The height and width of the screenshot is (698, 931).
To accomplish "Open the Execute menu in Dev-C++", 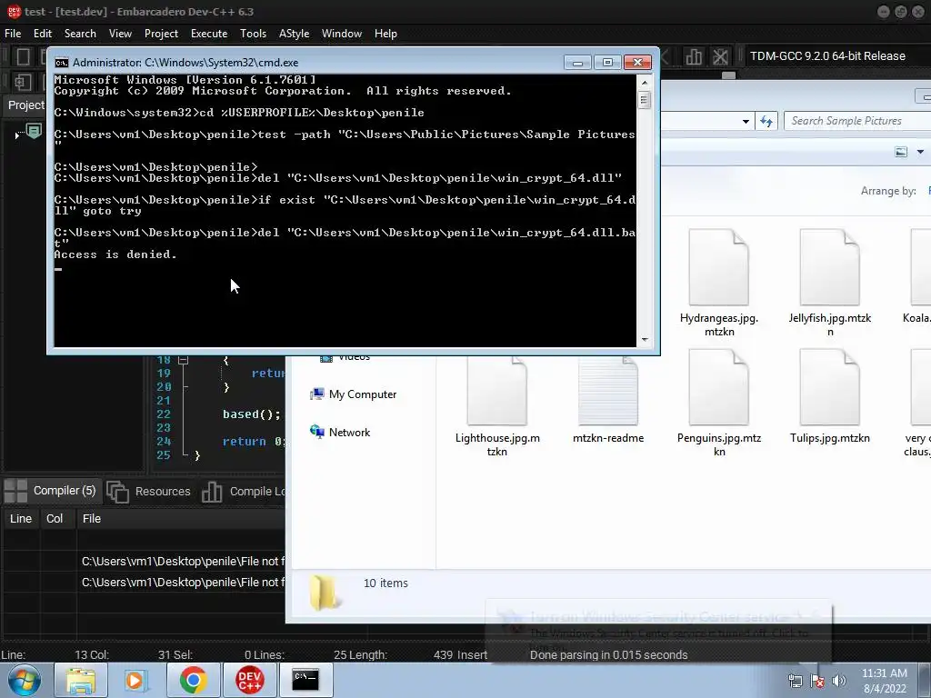I will [209, 34].
